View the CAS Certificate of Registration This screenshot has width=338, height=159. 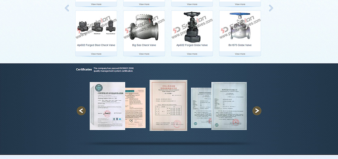107,106
